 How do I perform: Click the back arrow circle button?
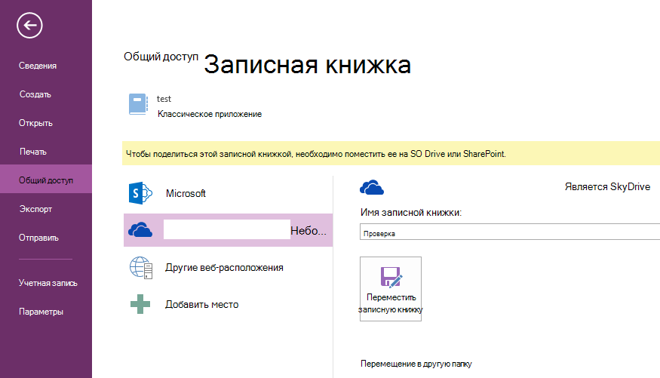tap(29, 25)
